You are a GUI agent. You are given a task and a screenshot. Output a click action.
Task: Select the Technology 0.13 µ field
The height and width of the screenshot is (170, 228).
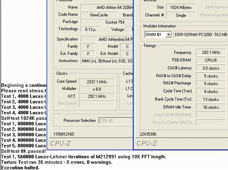pyautogui.click(x=90, y=29)
